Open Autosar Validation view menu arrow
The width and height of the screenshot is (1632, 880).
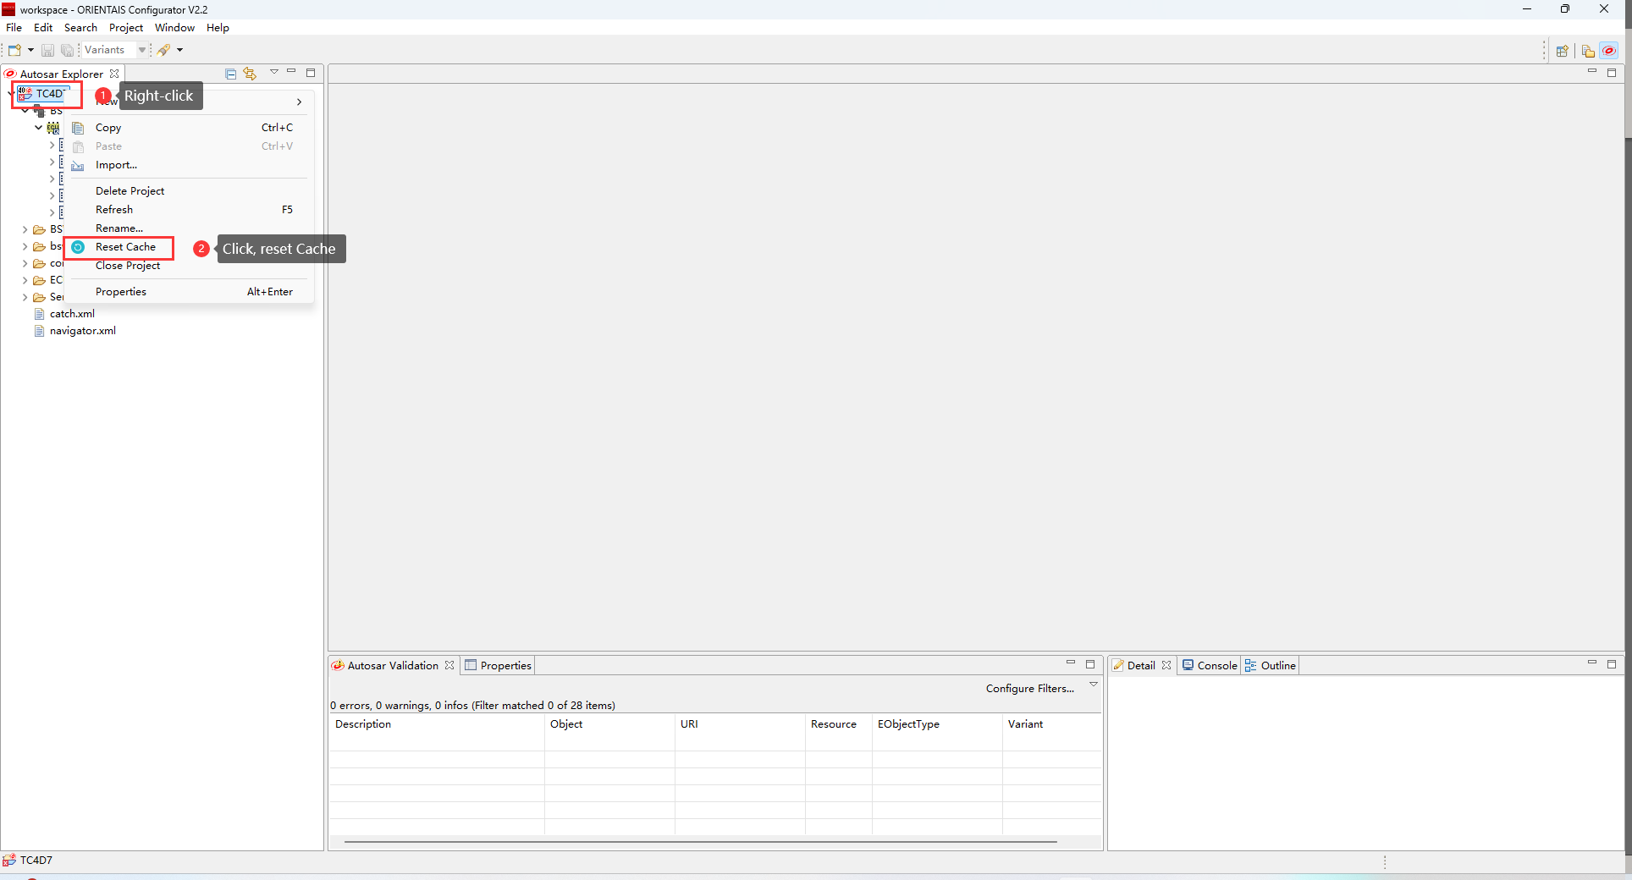(x=1093, y=685)
